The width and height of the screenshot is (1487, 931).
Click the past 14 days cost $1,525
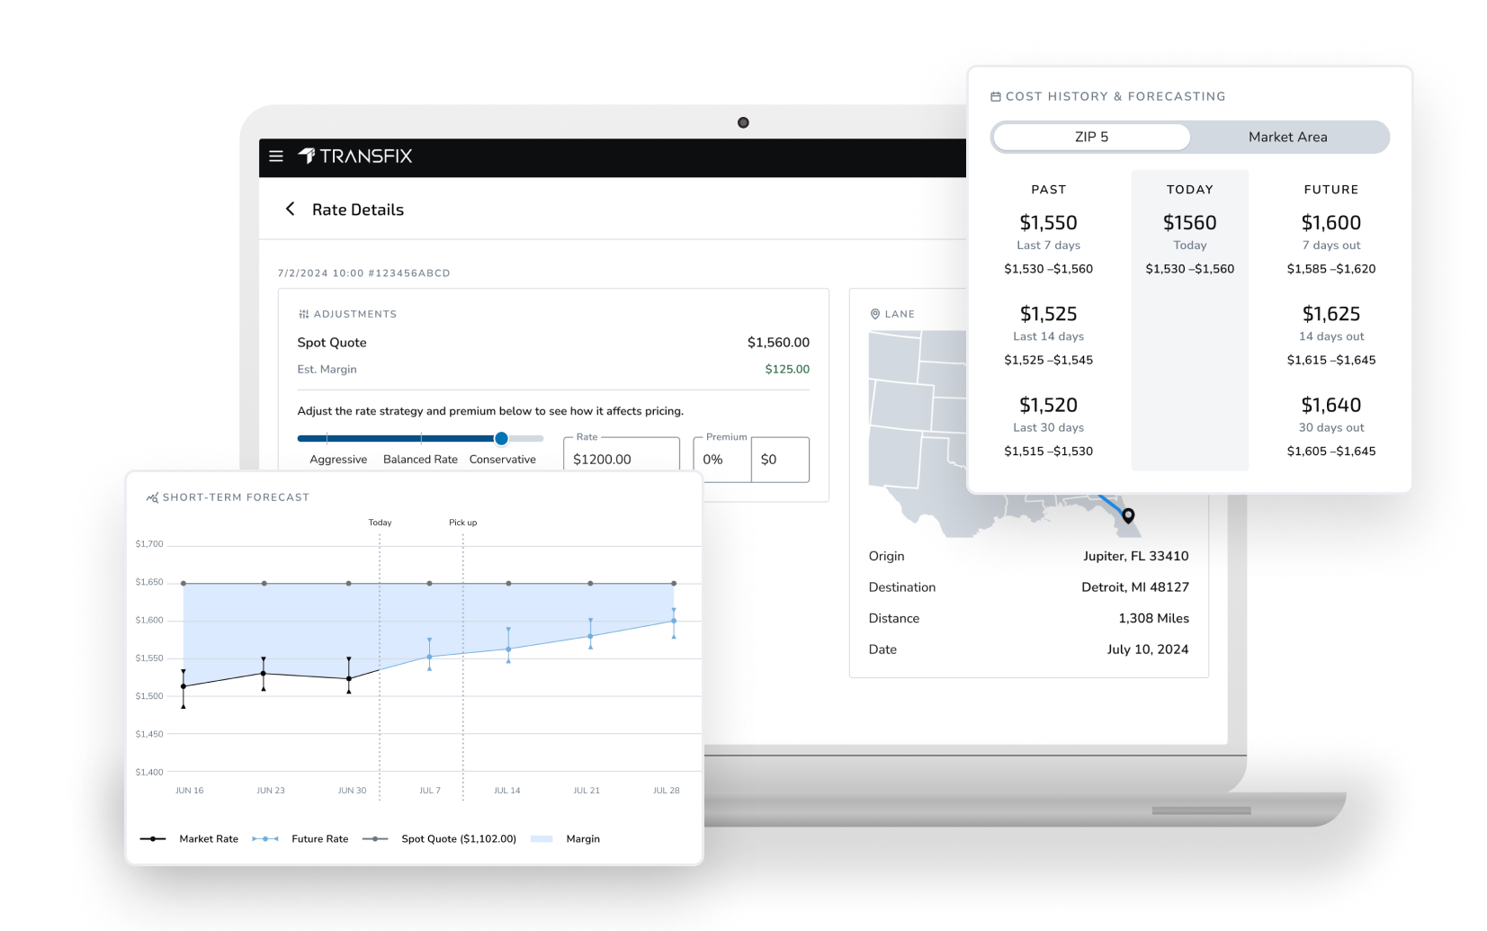(x=1048, y=314)
